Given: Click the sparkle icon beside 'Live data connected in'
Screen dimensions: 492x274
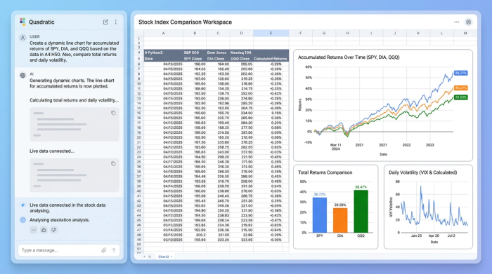Looking at the screenshot, I should 23,205.
